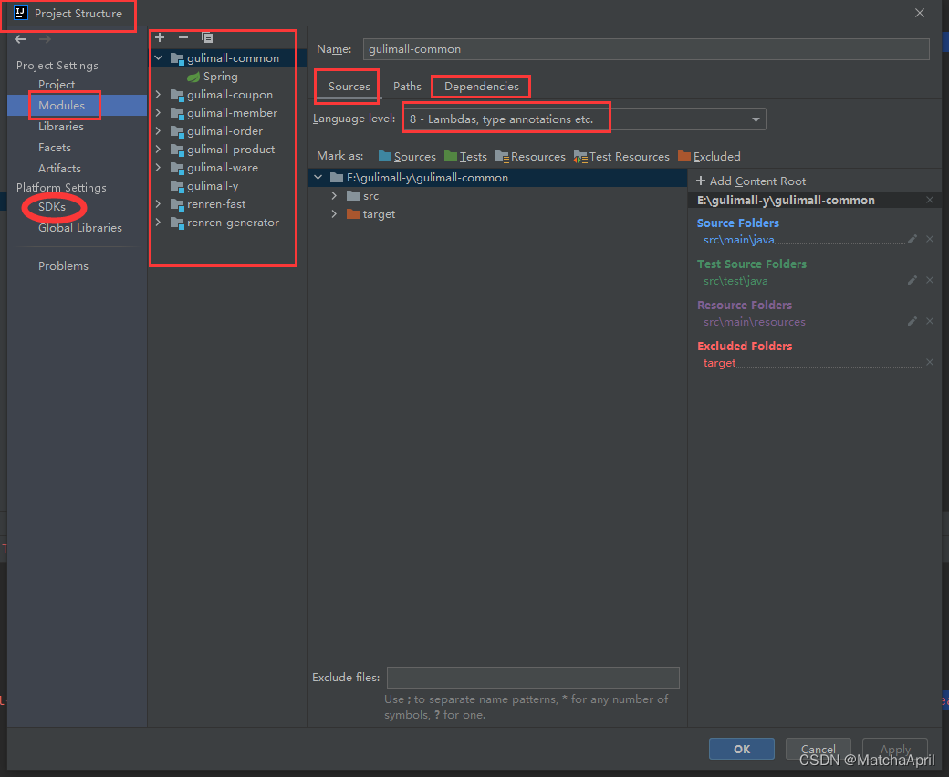The image size is (949, 777).
Task: Open Facets settings
Action: (x=55, y=147)
